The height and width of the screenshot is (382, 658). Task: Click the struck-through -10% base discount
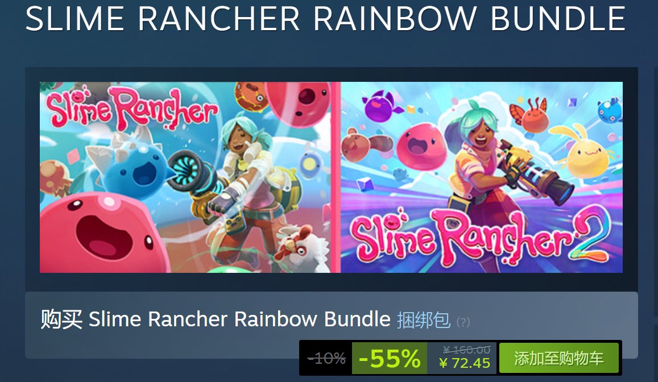pos(326,359)
